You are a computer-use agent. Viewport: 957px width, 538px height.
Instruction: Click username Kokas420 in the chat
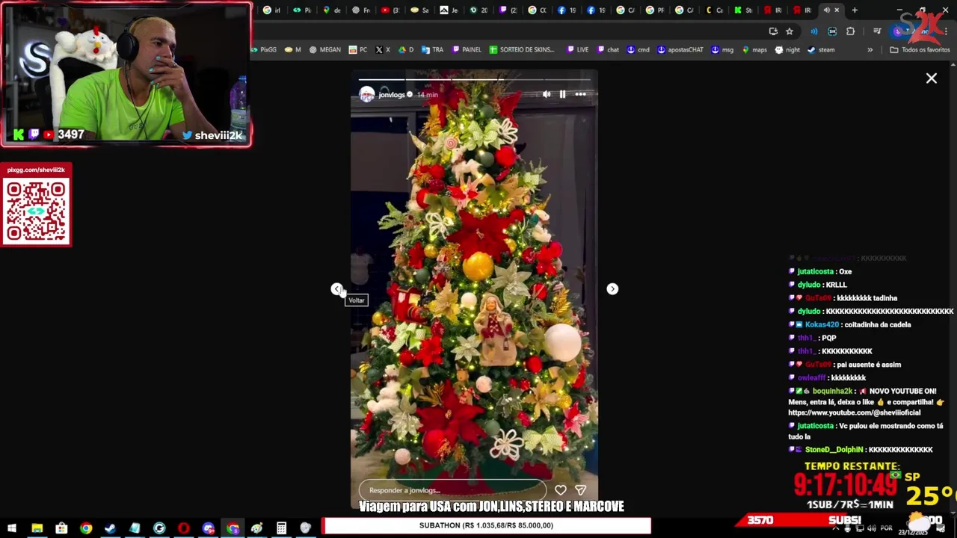click(x=822, y=325)
